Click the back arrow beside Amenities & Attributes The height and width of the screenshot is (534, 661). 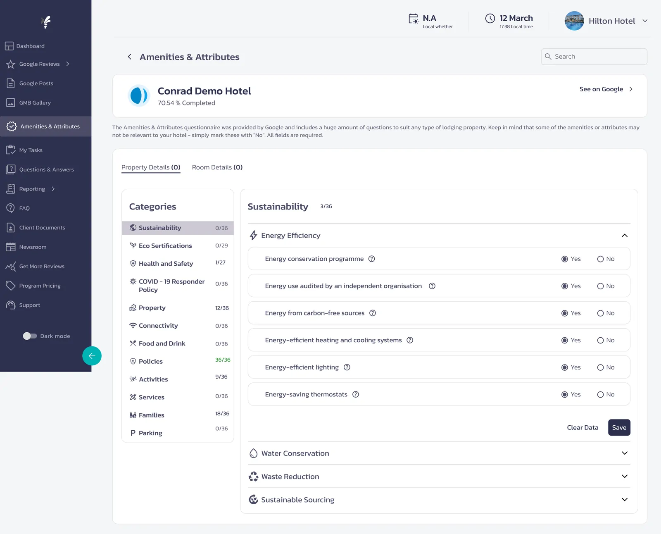point(130,57)
